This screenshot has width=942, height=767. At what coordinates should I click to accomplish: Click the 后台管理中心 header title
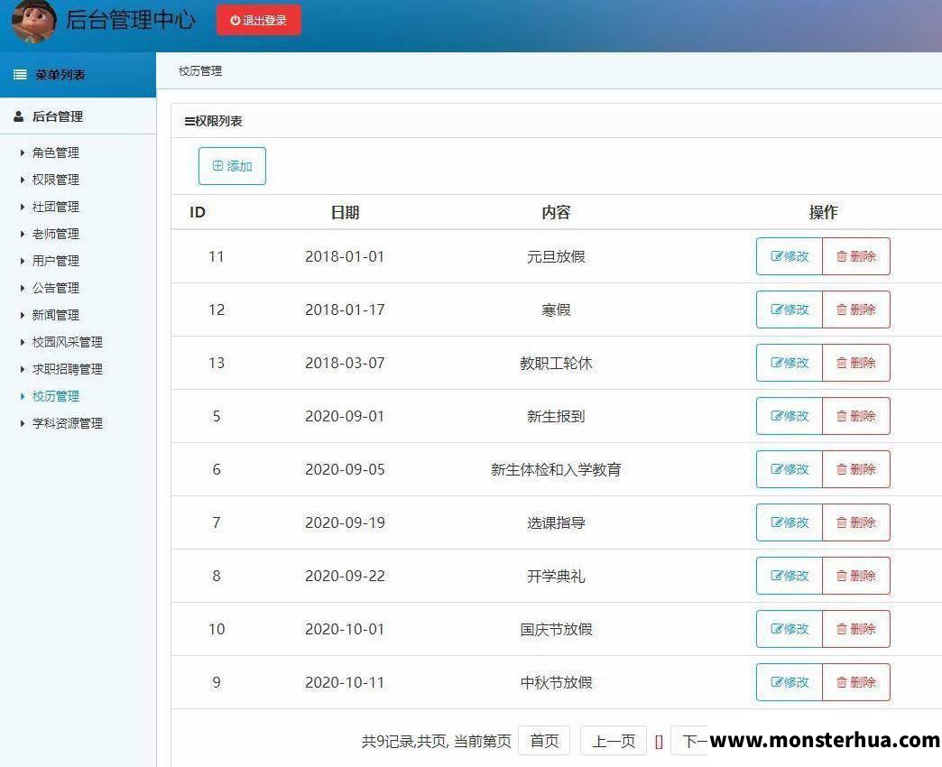click(130, 20)
